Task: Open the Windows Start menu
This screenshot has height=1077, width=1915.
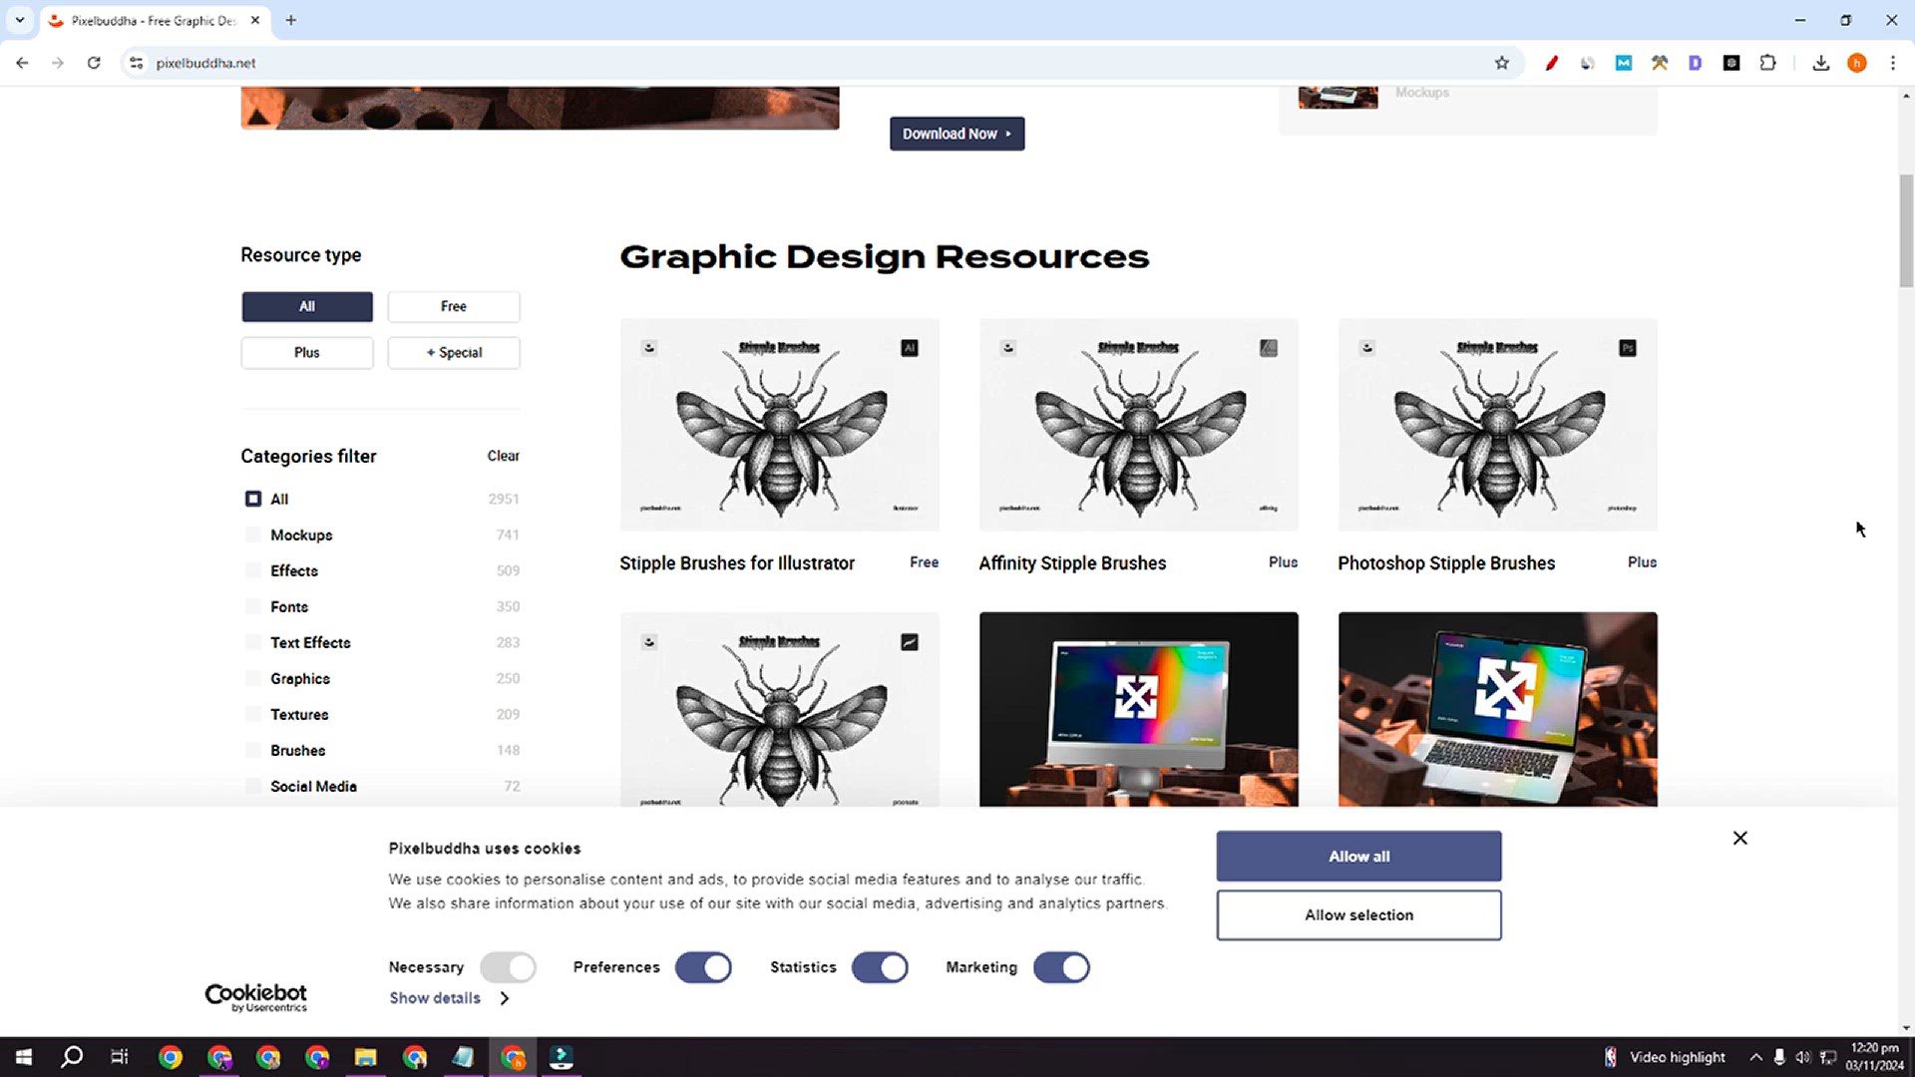Action: [x=24, y=1057]
